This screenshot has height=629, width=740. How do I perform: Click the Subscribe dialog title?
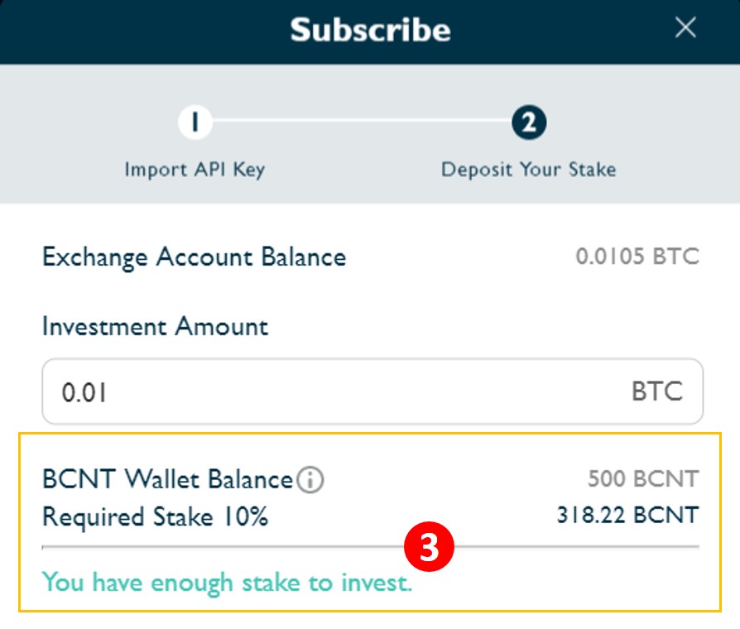[371, 30]
